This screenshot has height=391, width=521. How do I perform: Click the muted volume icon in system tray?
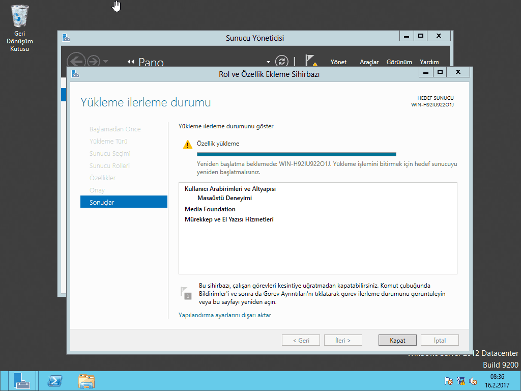473,381
